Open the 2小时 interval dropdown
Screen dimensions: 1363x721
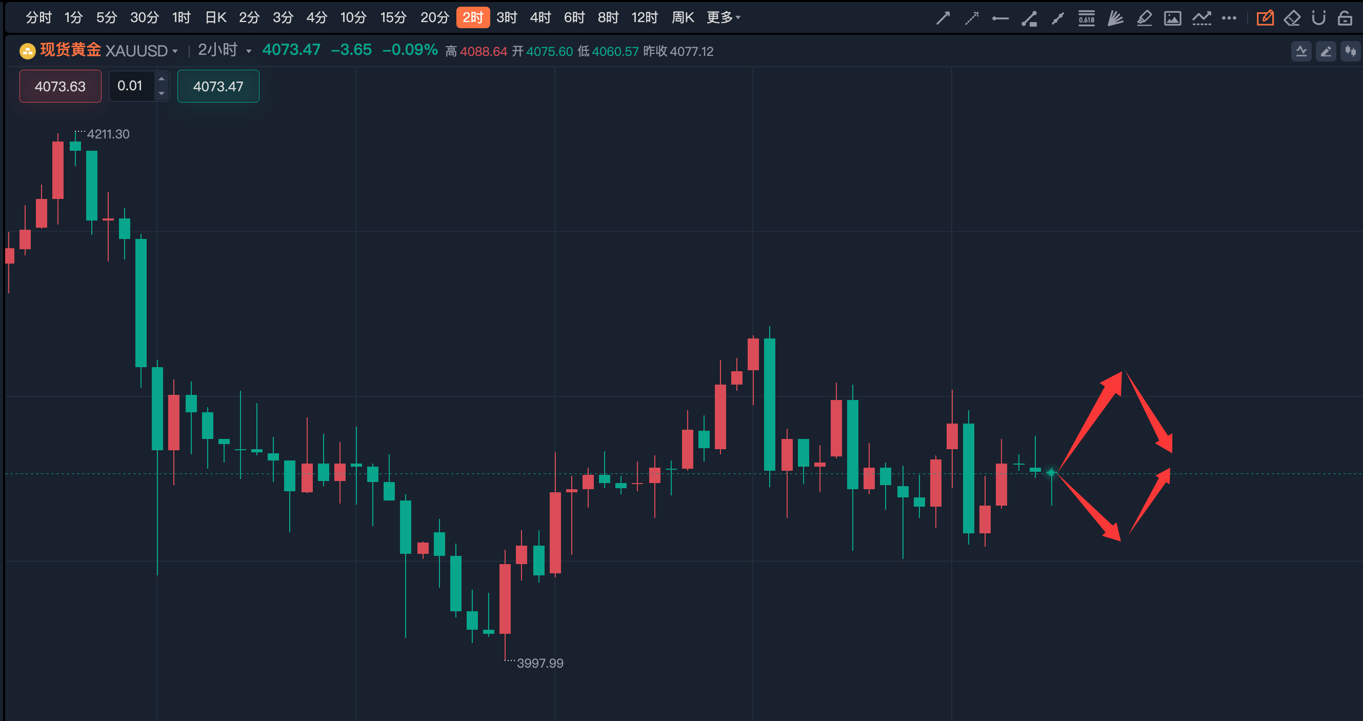tap(223, 51)
